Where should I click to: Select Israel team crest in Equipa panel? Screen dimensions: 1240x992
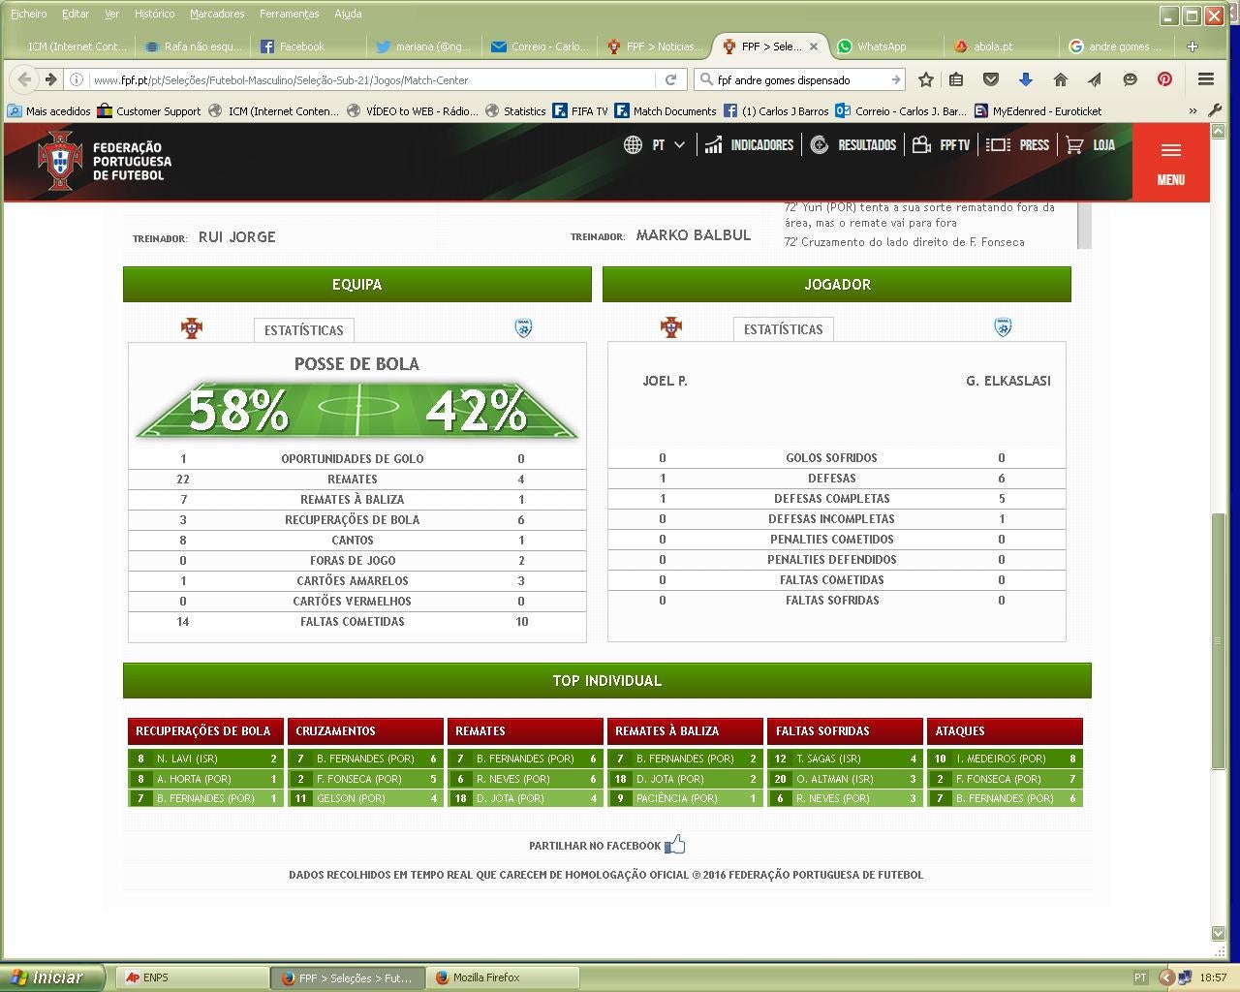(523, 328)
